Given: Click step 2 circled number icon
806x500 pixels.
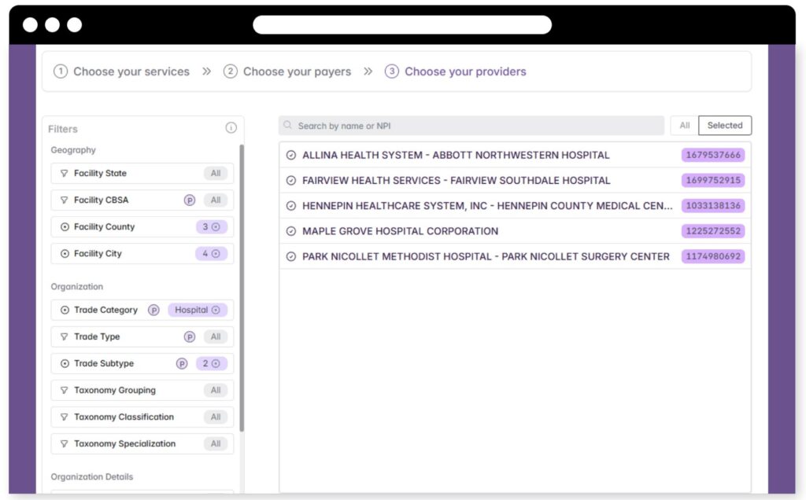Looking at the screenshot, I should [x=231, y=72].
